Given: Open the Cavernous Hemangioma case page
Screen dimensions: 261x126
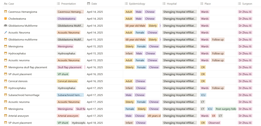Looking at the screenshot, I should click(22, 12).
